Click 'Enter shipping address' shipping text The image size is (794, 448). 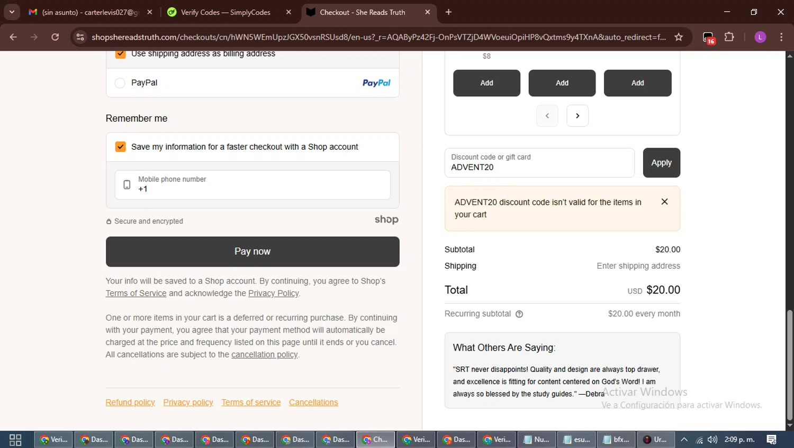coord(638,266)
